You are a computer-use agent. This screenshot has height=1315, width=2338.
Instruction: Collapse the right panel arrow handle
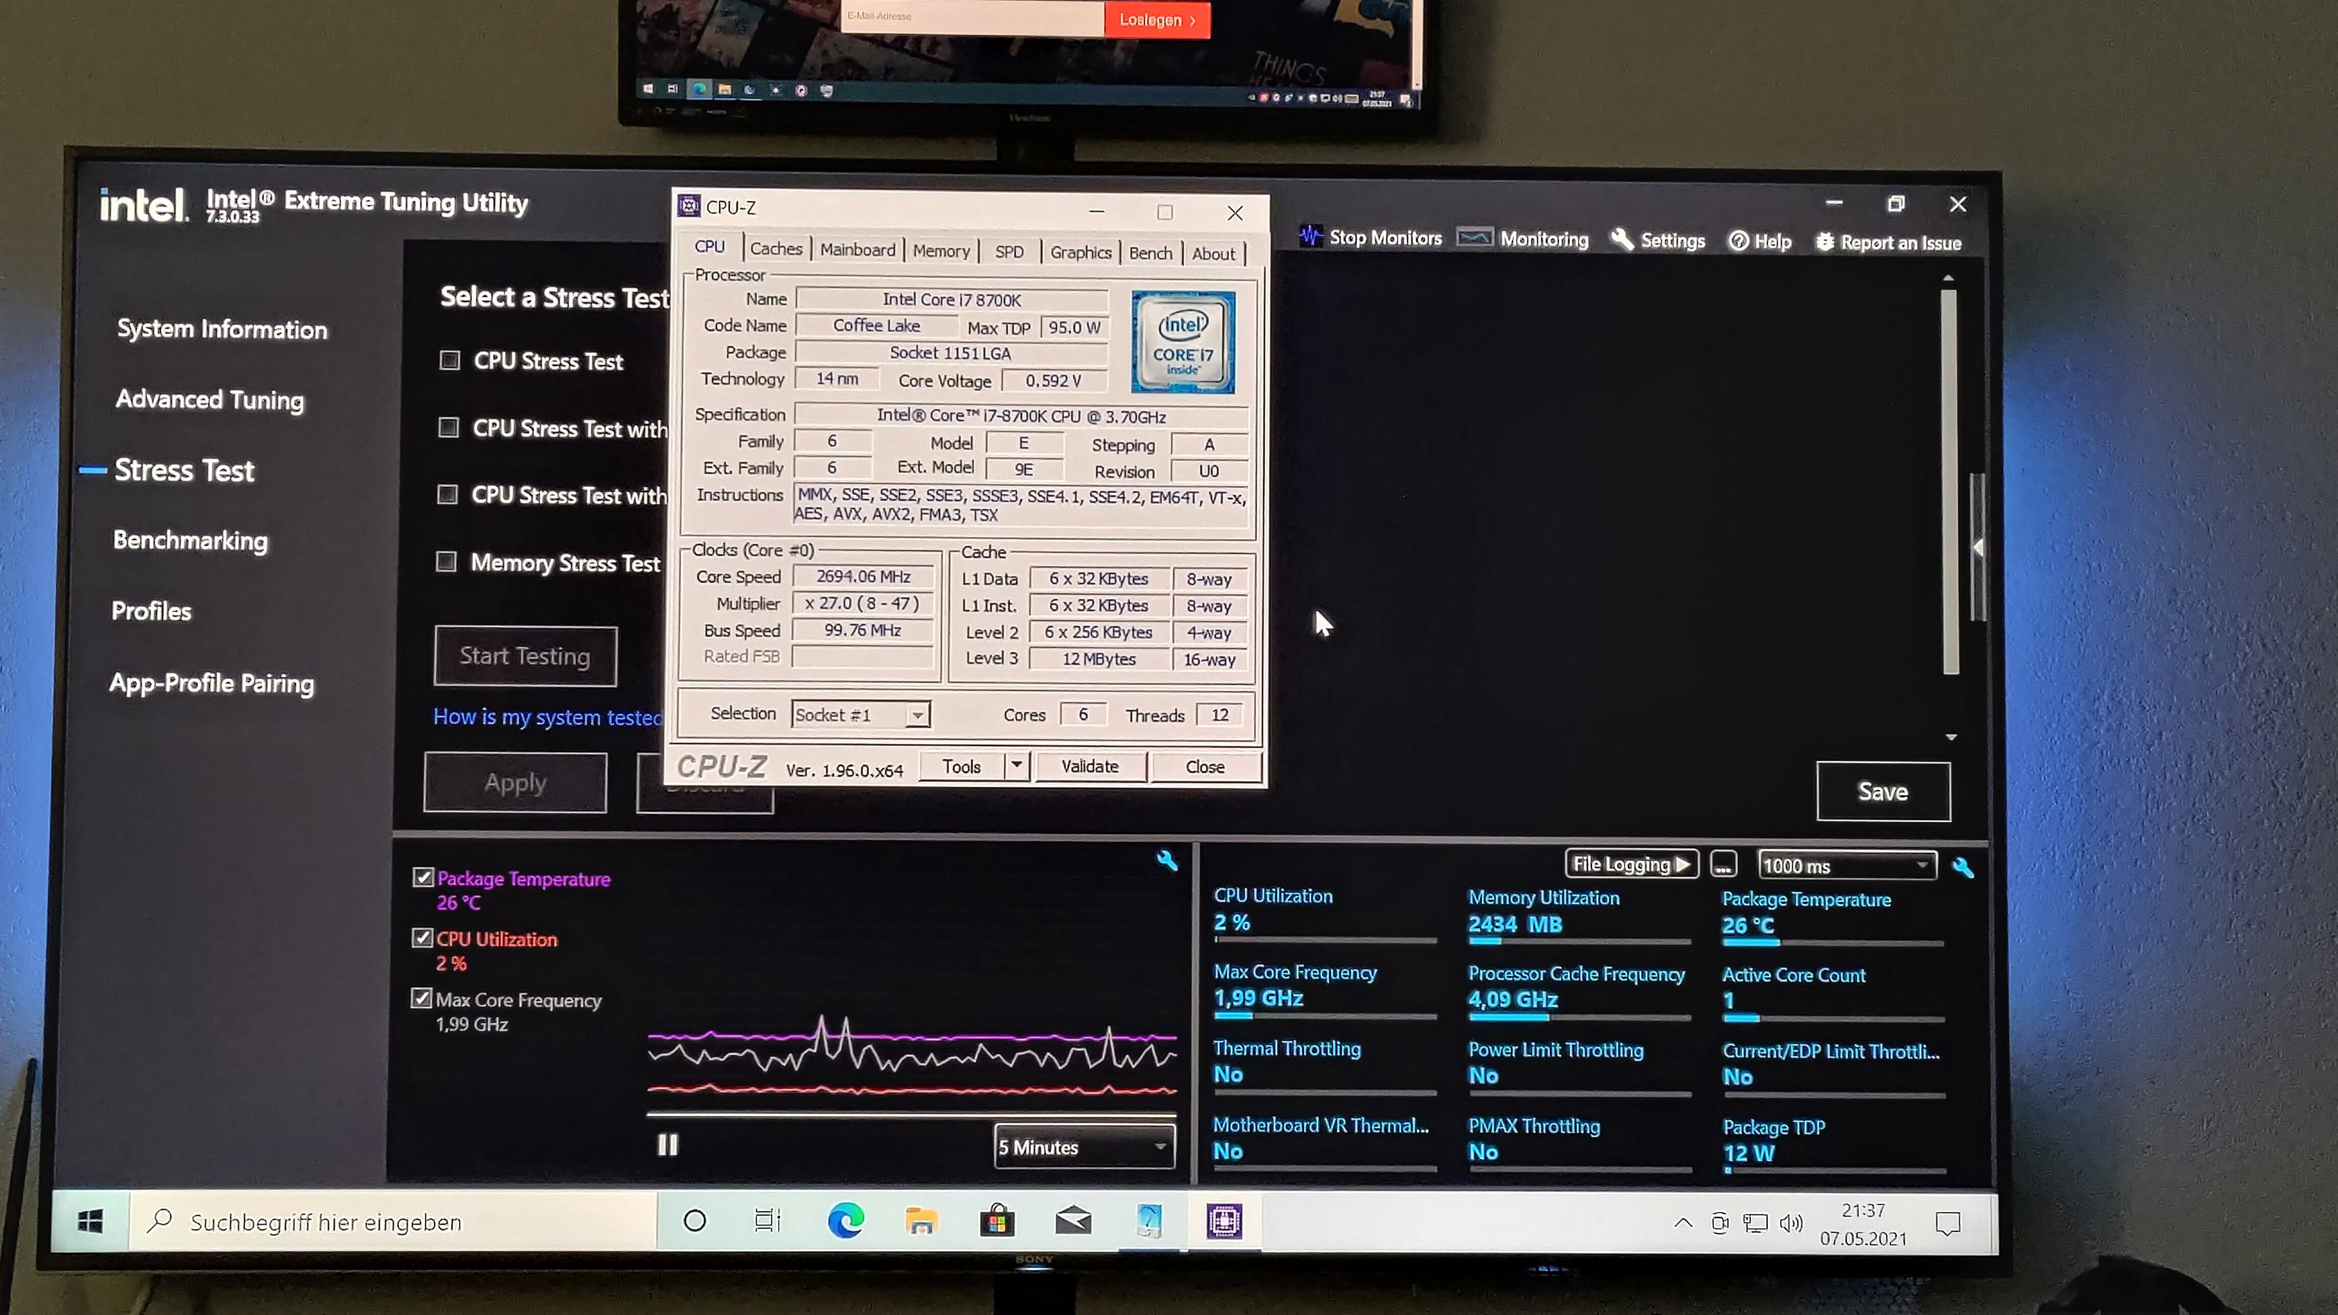coord(1979,547)
